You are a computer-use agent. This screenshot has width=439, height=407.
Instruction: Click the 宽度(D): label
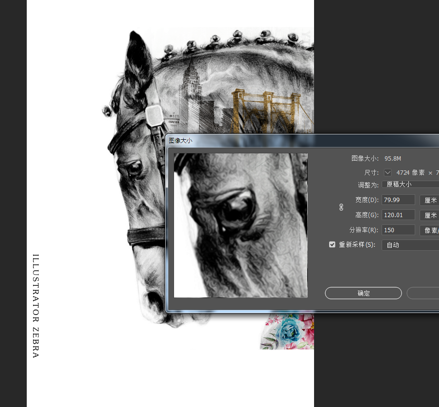coord(367,200)
